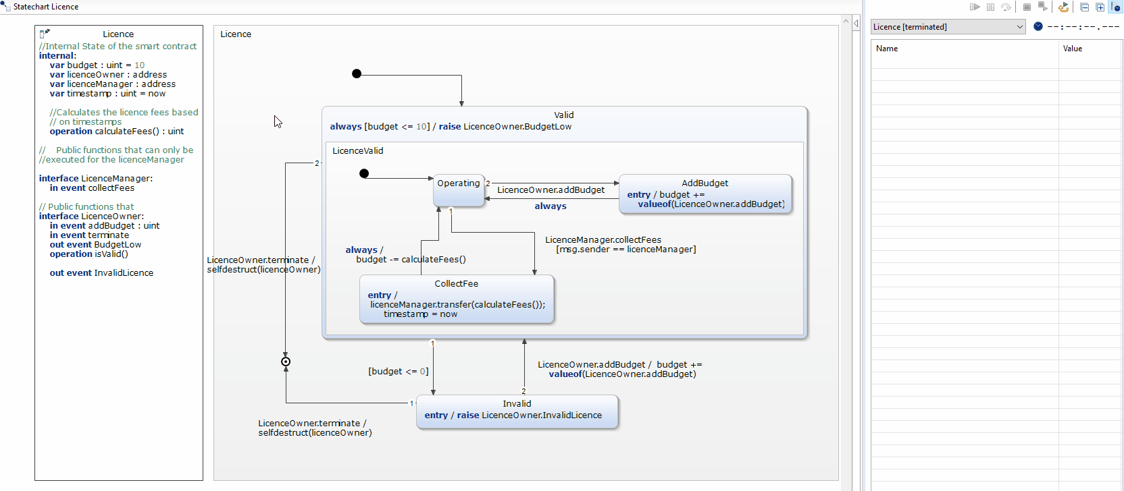Toggle the time-event scheduling clock button
Screen dimensions: 1124x491
click(1115, 7)
